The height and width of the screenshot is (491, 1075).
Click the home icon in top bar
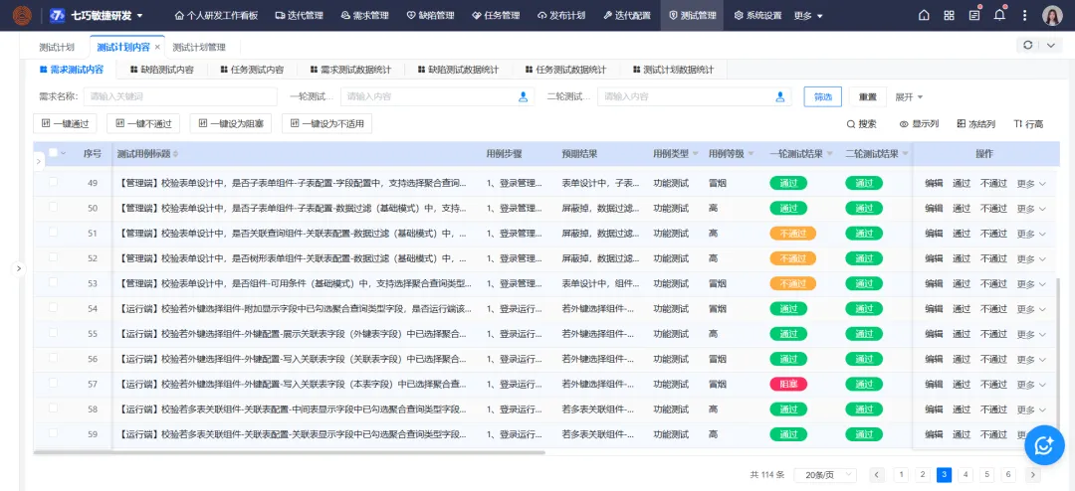point(924,16)
